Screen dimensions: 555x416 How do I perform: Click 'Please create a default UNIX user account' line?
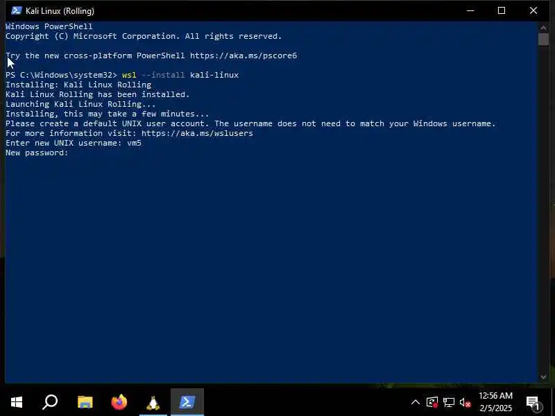coord(250,123)
